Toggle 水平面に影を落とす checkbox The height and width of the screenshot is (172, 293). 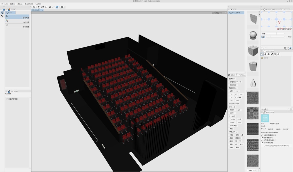pos(262,140)
